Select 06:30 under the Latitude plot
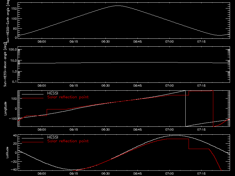This screenshot has height=176, width=235. point(106,173)
